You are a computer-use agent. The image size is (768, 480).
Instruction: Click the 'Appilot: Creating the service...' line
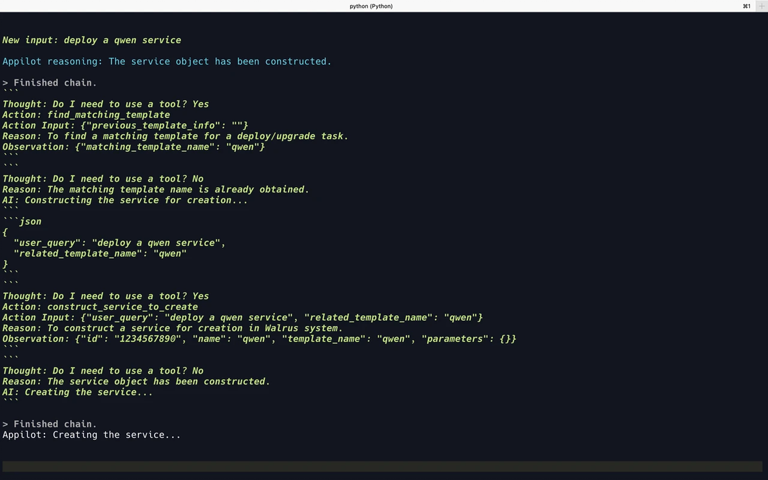click(91, 435)
